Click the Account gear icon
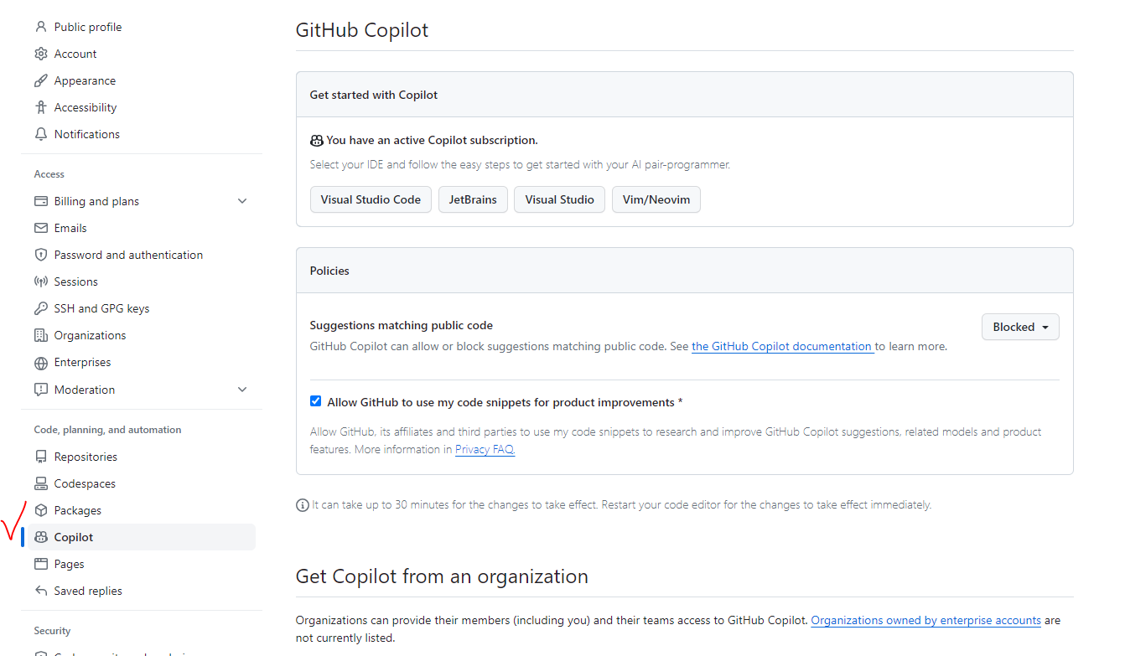The width and height of the screenshot is (1125, 656). pos(40,54)
